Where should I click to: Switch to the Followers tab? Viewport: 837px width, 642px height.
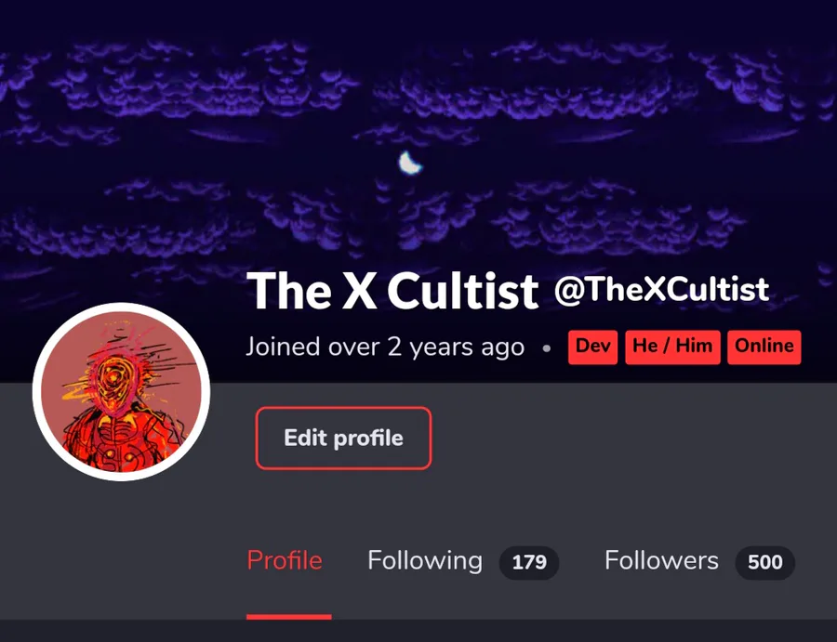661,560
